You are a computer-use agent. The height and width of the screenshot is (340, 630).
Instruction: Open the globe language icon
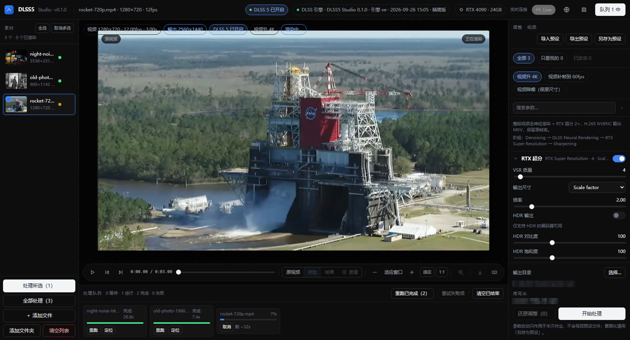[567, 10]
